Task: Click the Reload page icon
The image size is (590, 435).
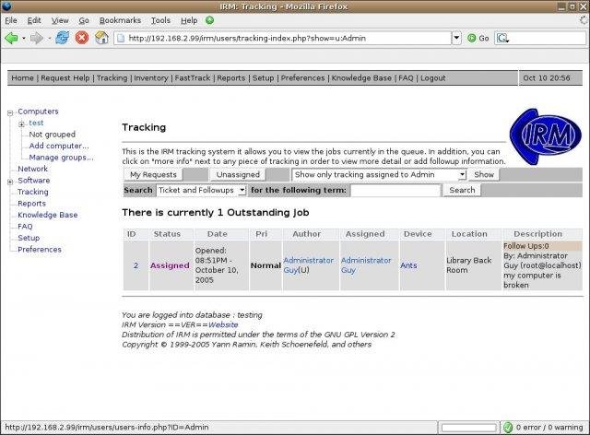Action: pos(62,38)
